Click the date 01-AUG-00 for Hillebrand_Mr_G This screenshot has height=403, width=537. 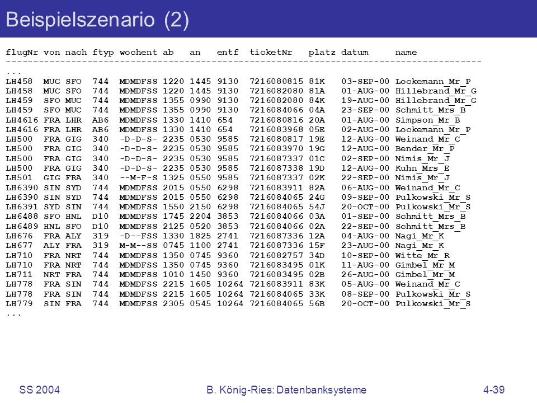[365, 91]
